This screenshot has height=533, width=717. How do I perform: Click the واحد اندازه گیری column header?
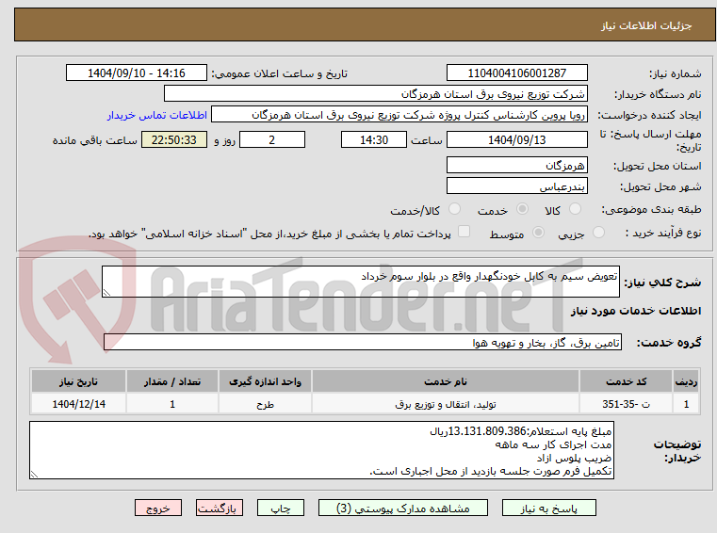265,381
